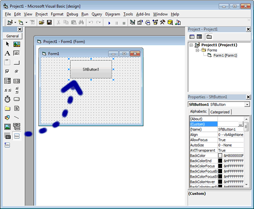The image size is (254, 209).
Task: Click the (Custom) ellipsis button
Action: (240, 124)
